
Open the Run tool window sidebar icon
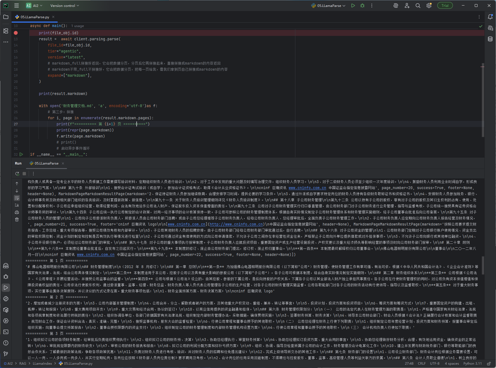point(6,288)
